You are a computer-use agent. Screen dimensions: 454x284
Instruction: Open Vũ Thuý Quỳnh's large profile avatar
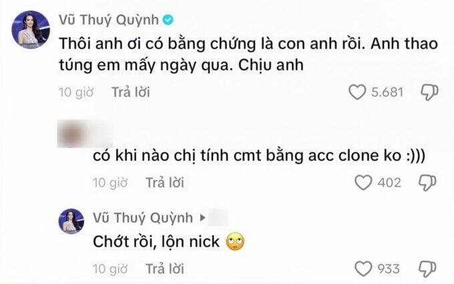coord(31,29)
